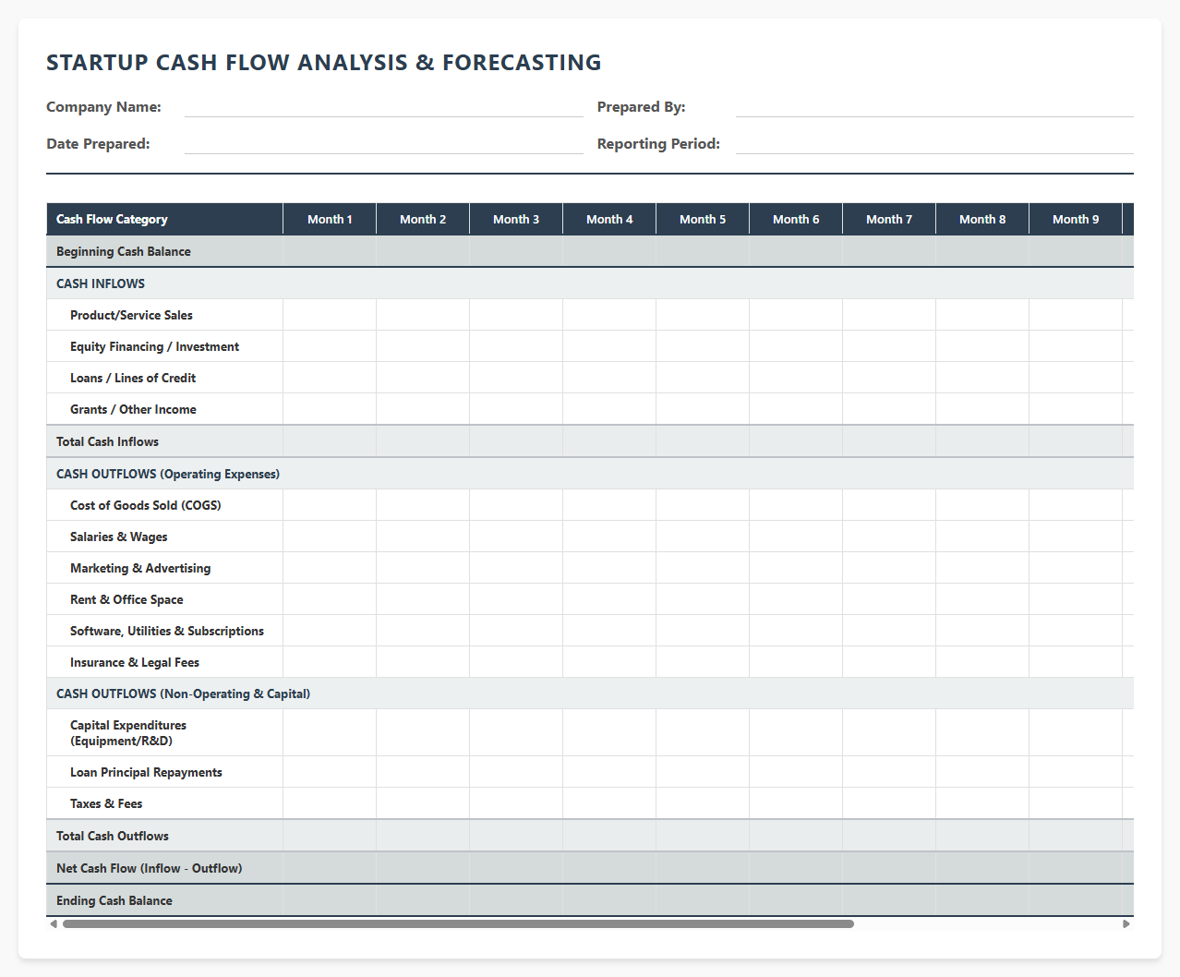Click the Total Cash Outflows row label
This screenshot has height=977, width=1180.
point(113,836)
